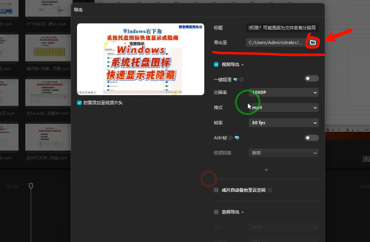Click the 帧率 label
370x242 pixels.
(x=218, y=123)
